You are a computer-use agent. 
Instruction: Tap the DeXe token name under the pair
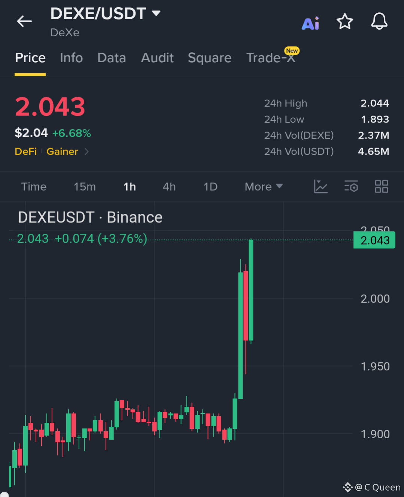(65, 33)
